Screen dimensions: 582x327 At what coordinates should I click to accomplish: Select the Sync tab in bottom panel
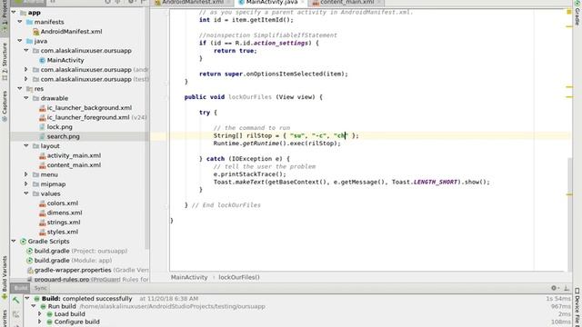click(x=40, y=288)
